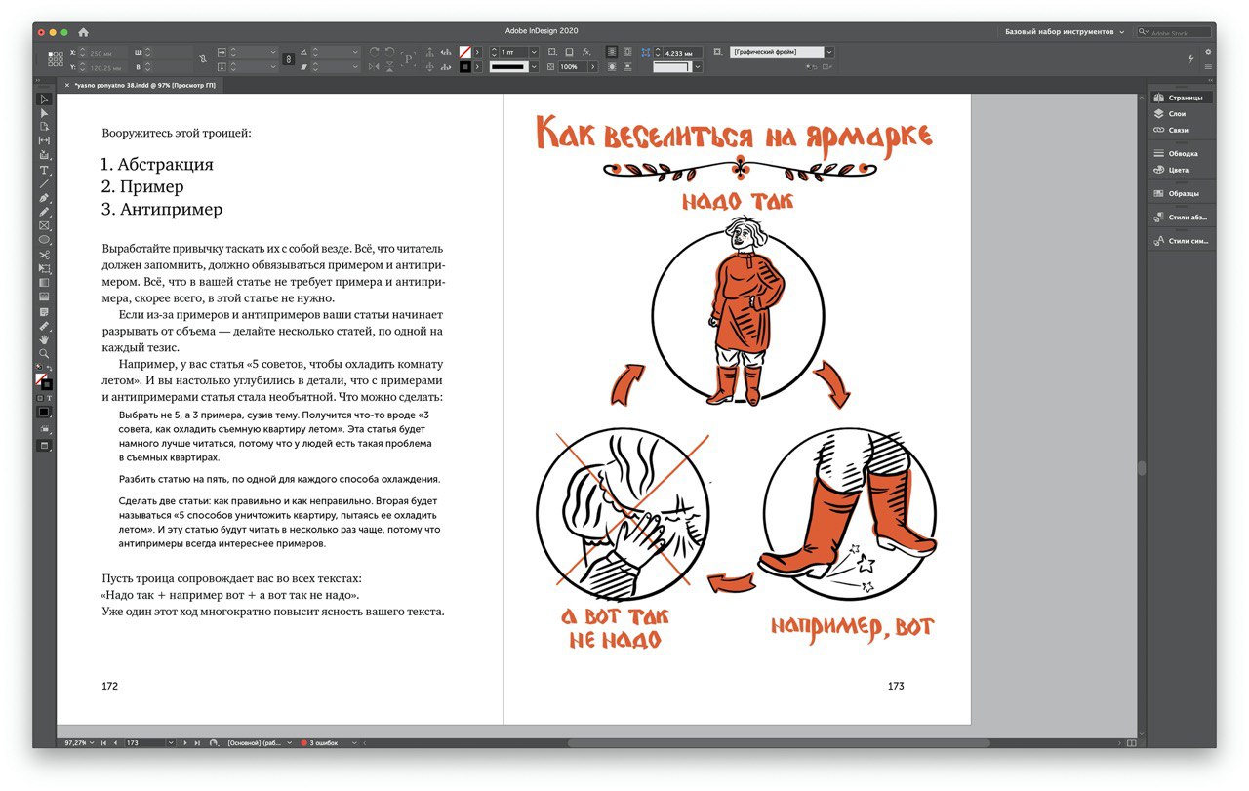Open the shear angle dropdown

point(355,67)
